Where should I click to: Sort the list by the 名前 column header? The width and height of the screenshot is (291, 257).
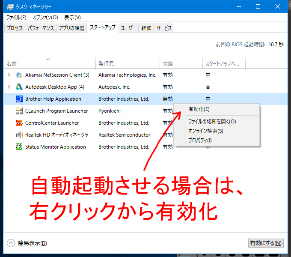click(x=50, y=63)
